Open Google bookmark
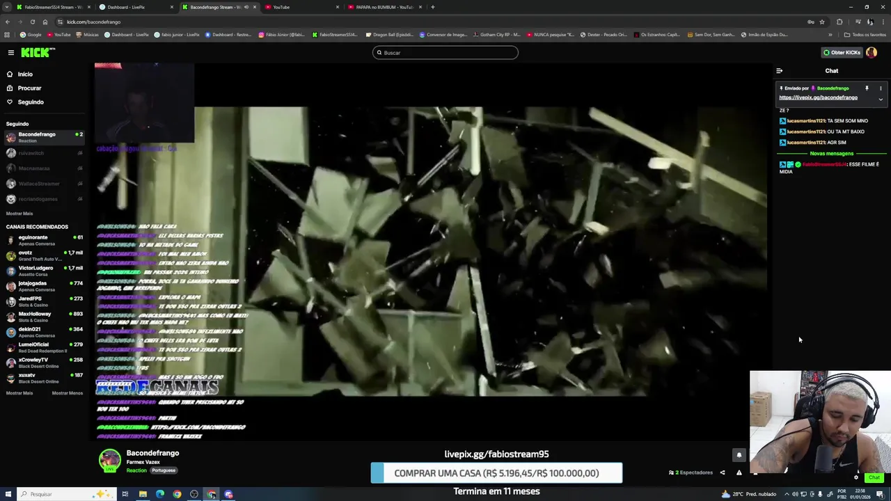The image size is (891, 501). click(31, 34)
